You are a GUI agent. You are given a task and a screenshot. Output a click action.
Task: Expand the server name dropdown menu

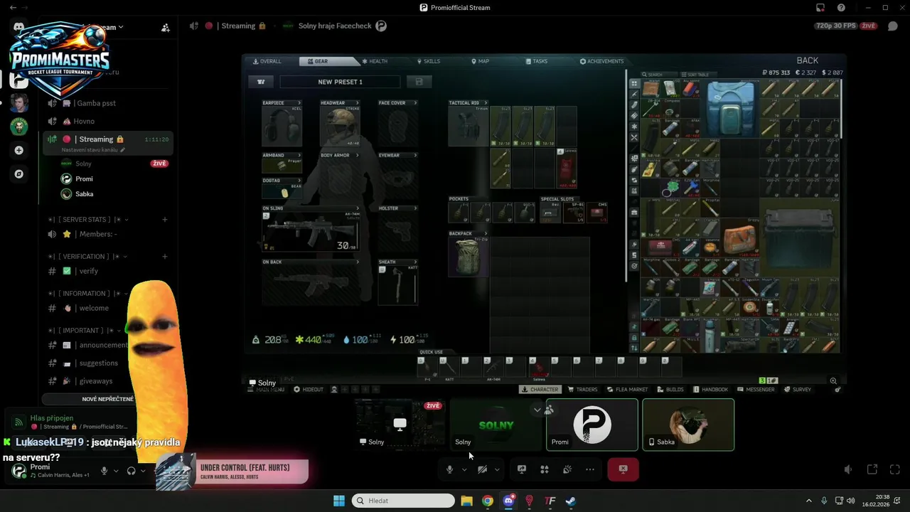[121, 27]
